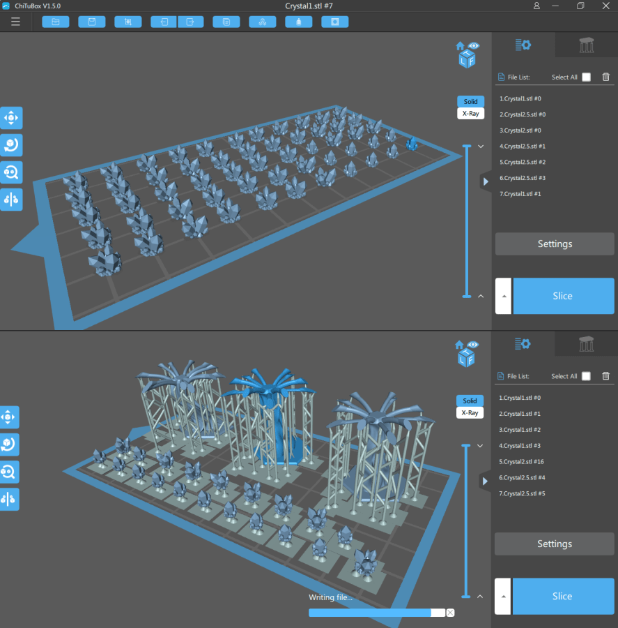This screenshot has height=628, width=618.
Task: Click the Save icon in top toolbar
Action: click(91, 22)
